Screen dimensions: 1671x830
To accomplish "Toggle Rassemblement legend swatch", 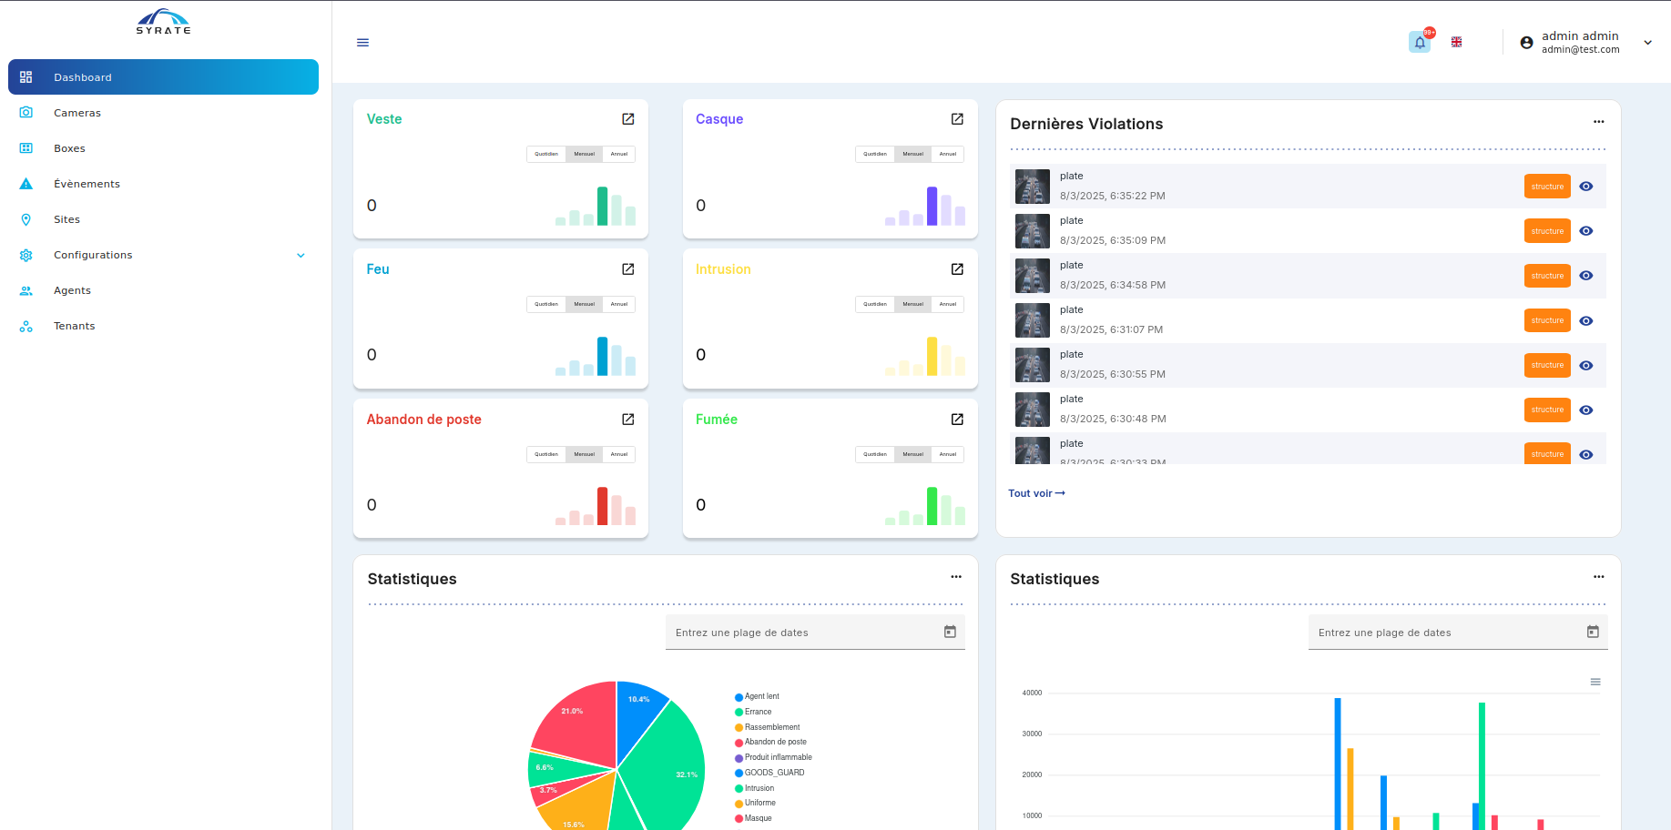I will (739, 728).
